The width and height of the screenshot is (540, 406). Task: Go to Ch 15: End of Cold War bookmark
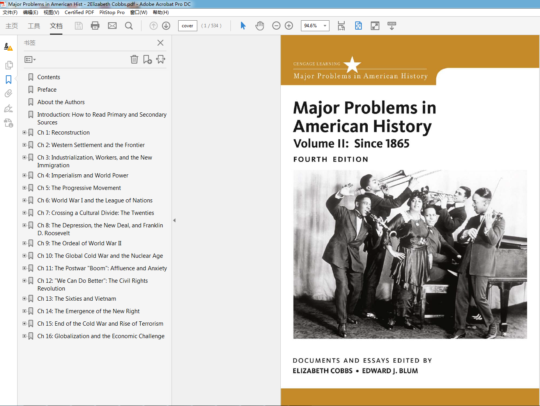coord(100,324)
